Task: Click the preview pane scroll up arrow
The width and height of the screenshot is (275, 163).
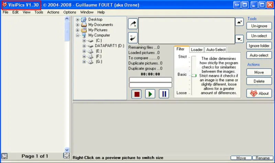Action: click(x=67, y=19)
